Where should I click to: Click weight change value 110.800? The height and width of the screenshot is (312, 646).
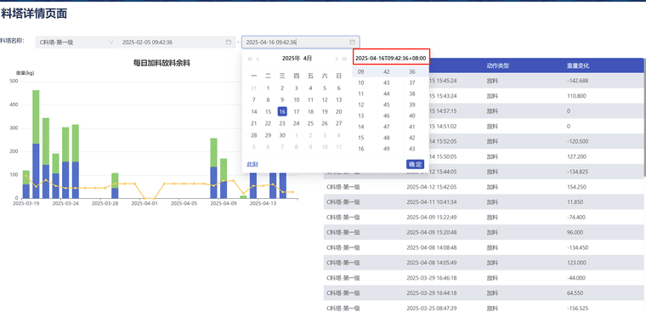tap(576, 96)
